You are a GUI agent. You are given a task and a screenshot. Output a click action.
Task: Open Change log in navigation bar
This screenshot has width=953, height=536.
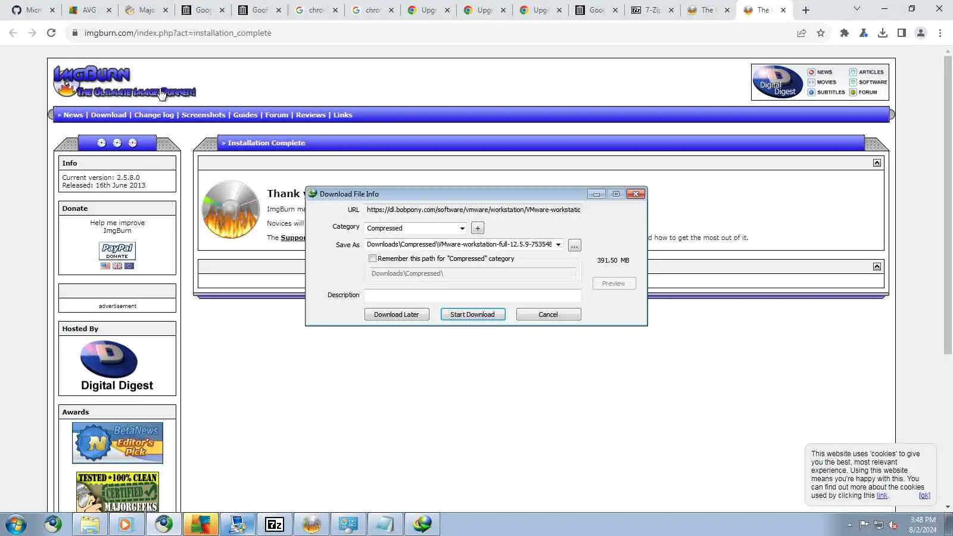click(154, 115)
